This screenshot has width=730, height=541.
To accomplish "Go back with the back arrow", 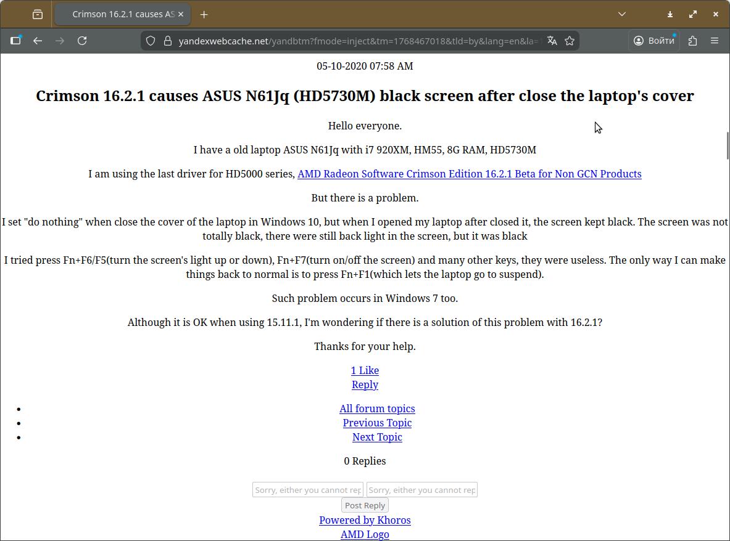I will pyautogui.click(x=38, y=41).
